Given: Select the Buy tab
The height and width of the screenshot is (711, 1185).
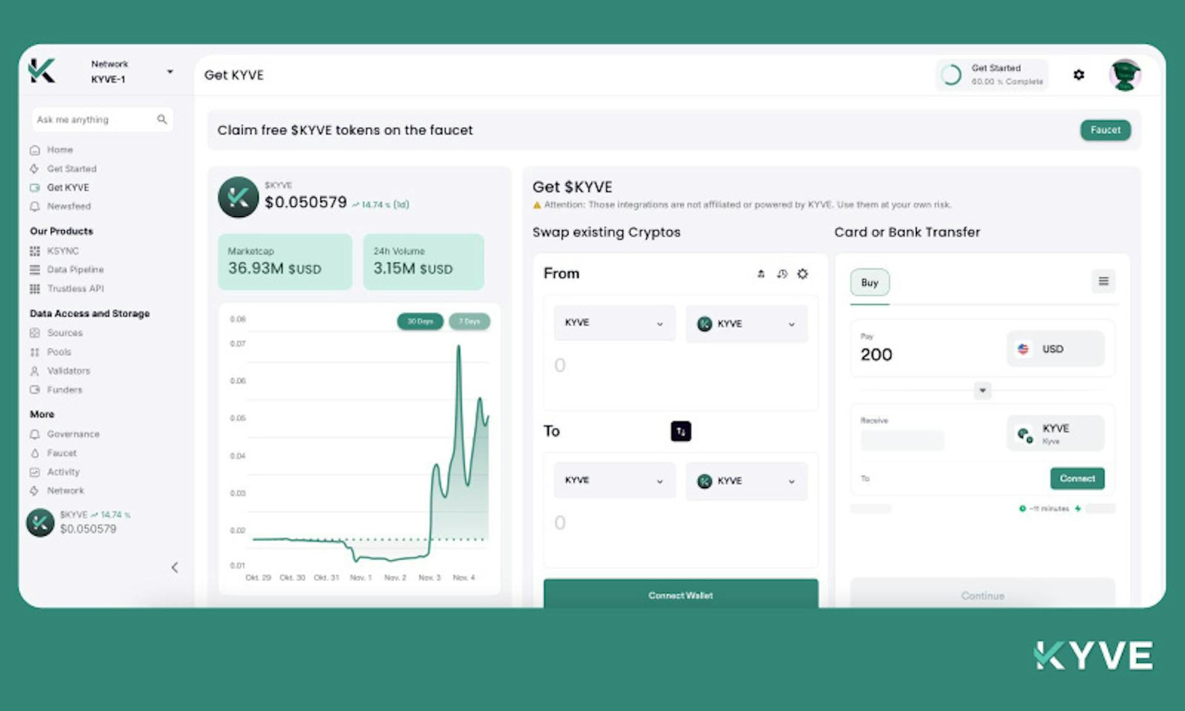Looking at the screenshot, I should 869,283.
